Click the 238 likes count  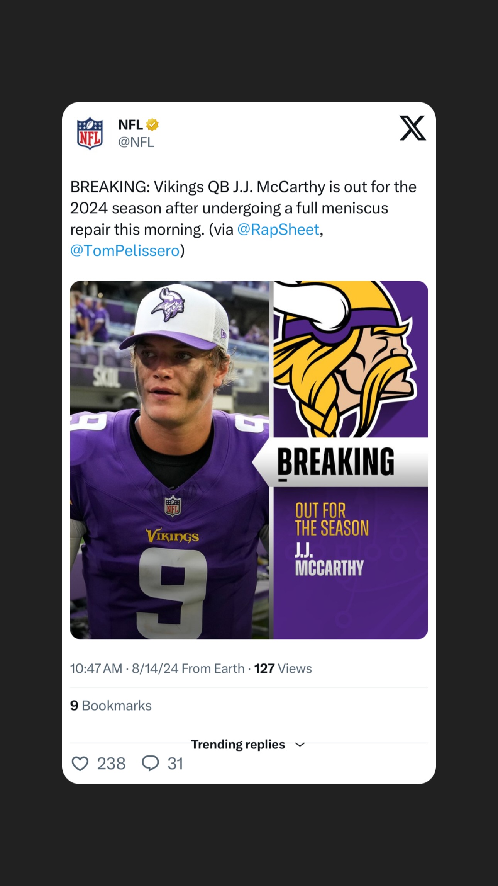pyautogui.click(x=111, y=764)
